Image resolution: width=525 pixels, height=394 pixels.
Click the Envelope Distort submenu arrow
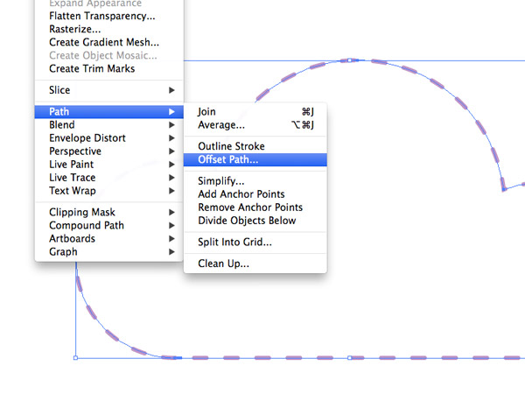(x=171, y=138)
